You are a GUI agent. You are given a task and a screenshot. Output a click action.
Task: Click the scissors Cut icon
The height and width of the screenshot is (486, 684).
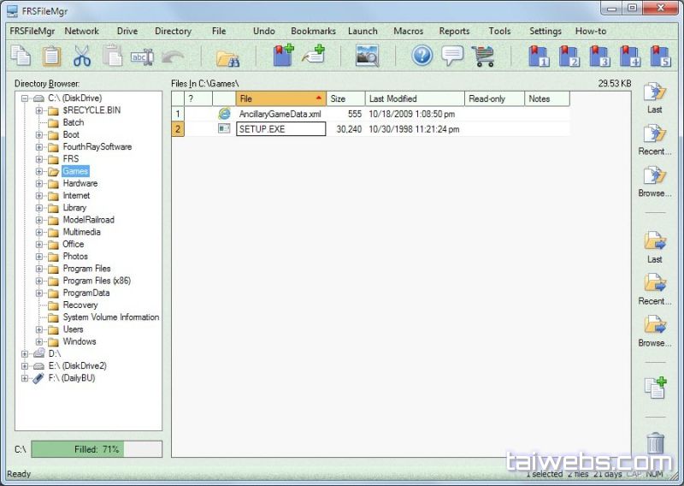tap(82, 56)
